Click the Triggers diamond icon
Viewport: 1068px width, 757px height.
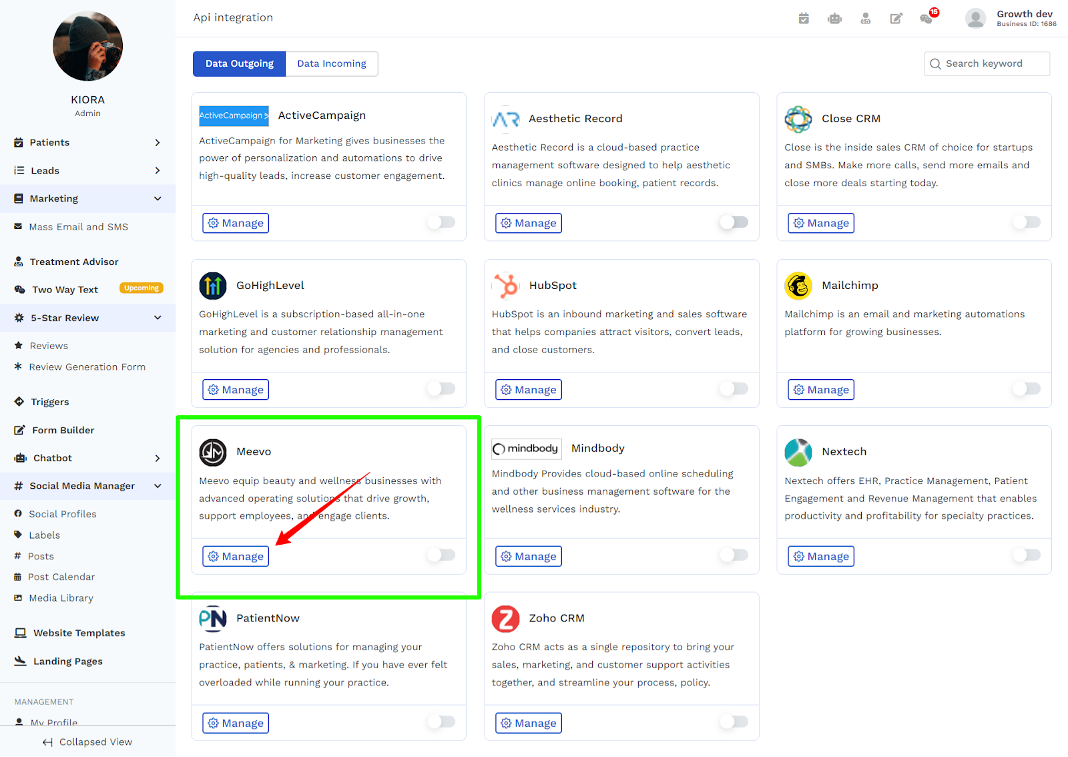click(19, 402)
